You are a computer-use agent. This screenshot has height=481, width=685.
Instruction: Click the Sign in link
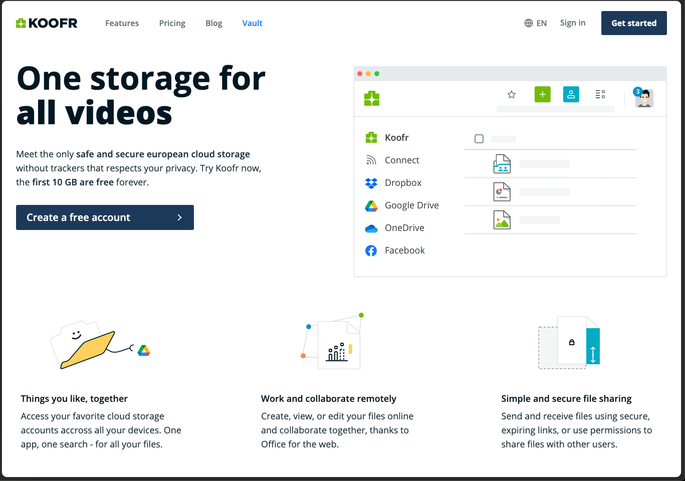click(x=573, y=23)
